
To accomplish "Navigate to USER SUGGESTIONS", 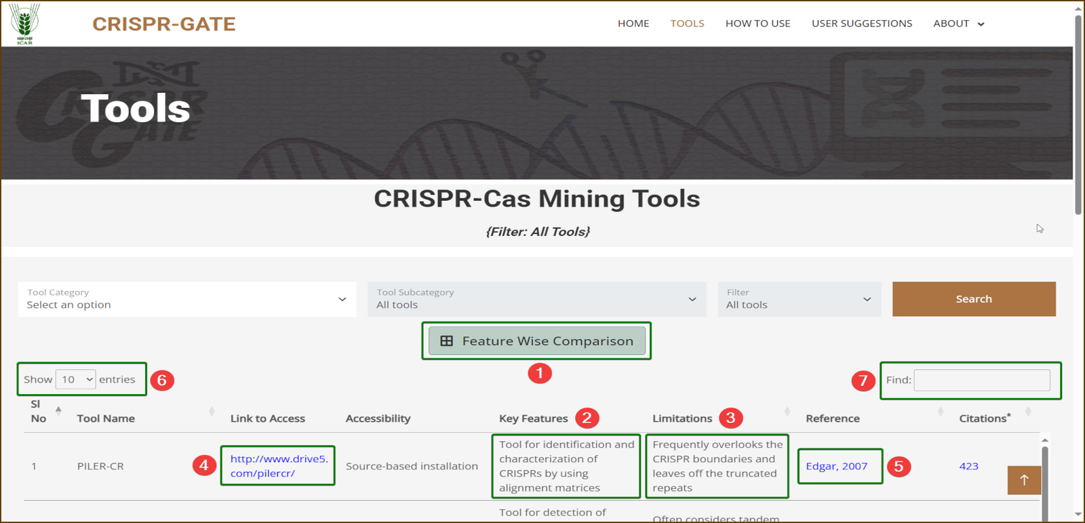I will (x=862, y=24).
